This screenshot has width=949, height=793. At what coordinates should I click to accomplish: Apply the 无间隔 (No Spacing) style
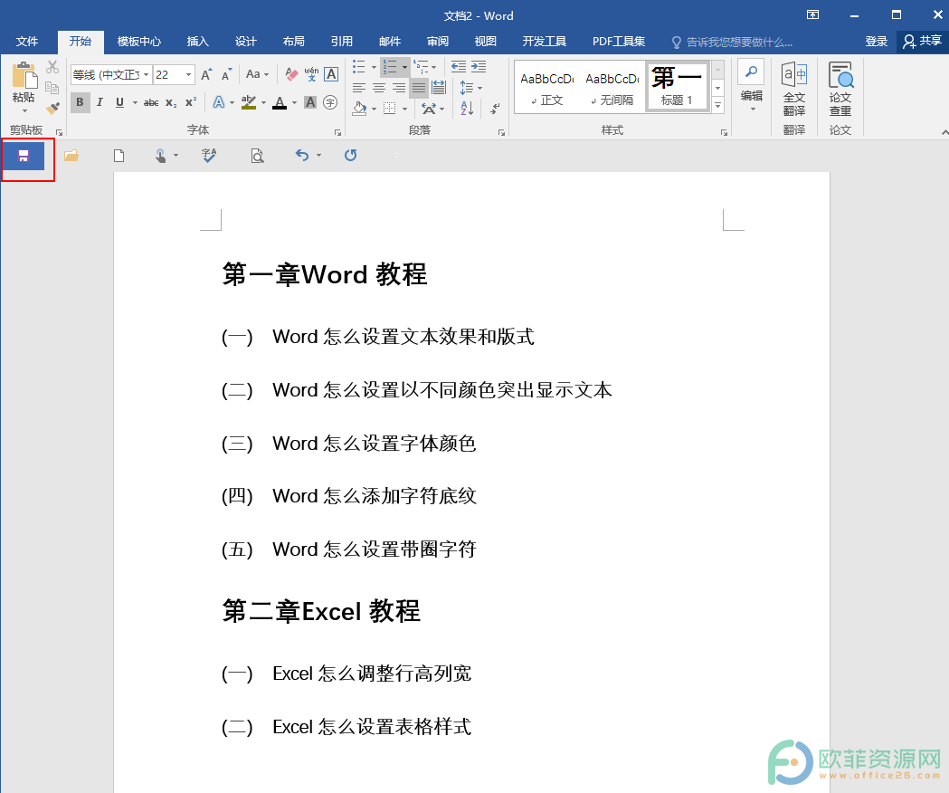[612, 88]
